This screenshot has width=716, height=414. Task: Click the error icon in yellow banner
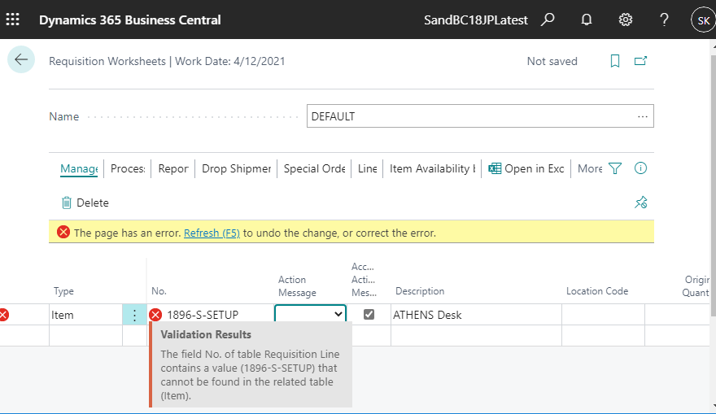63,233
